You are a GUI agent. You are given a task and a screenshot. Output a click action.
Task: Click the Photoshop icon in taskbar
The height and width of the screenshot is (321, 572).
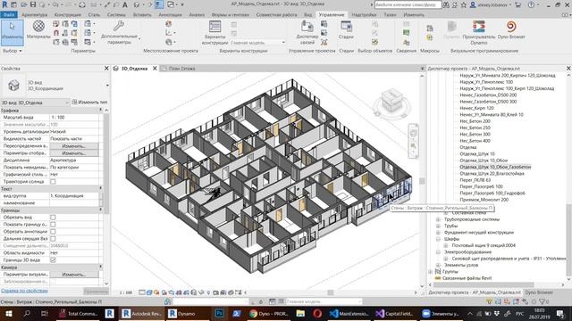(219, 313)
